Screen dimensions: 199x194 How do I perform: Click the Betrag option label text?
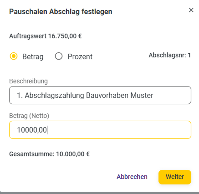(33, 57)
